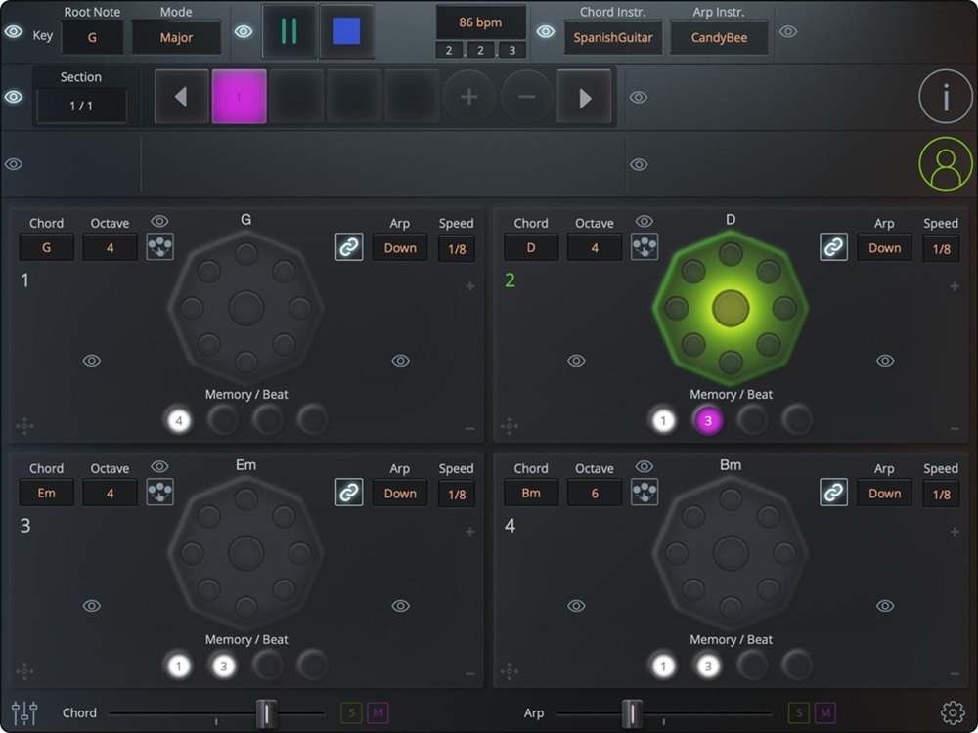
Task: Click the Chord volume slider
Action: tap(265, 712)
